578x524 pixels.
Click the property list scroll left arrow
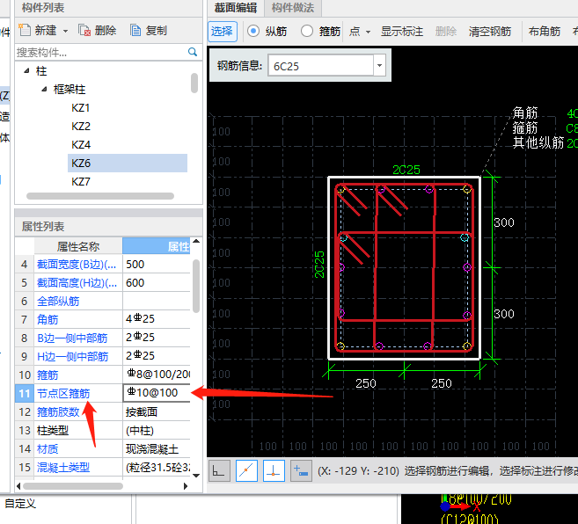click(18, 486)
